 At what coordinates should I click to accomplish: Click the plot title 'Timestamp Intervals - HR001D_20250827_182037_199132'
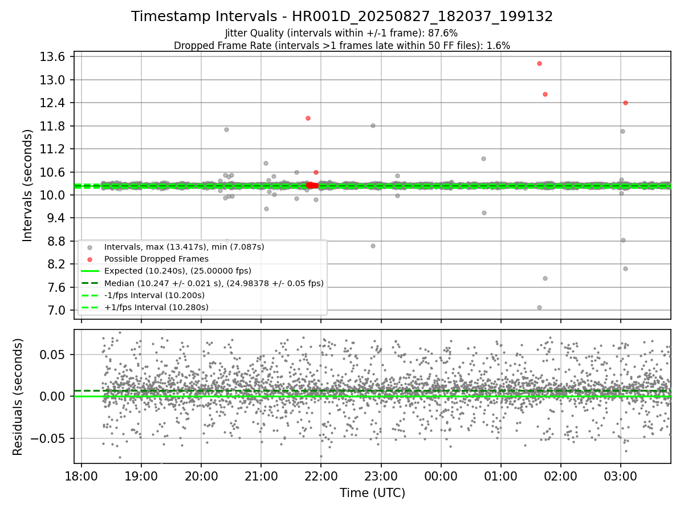coord(342,17)
